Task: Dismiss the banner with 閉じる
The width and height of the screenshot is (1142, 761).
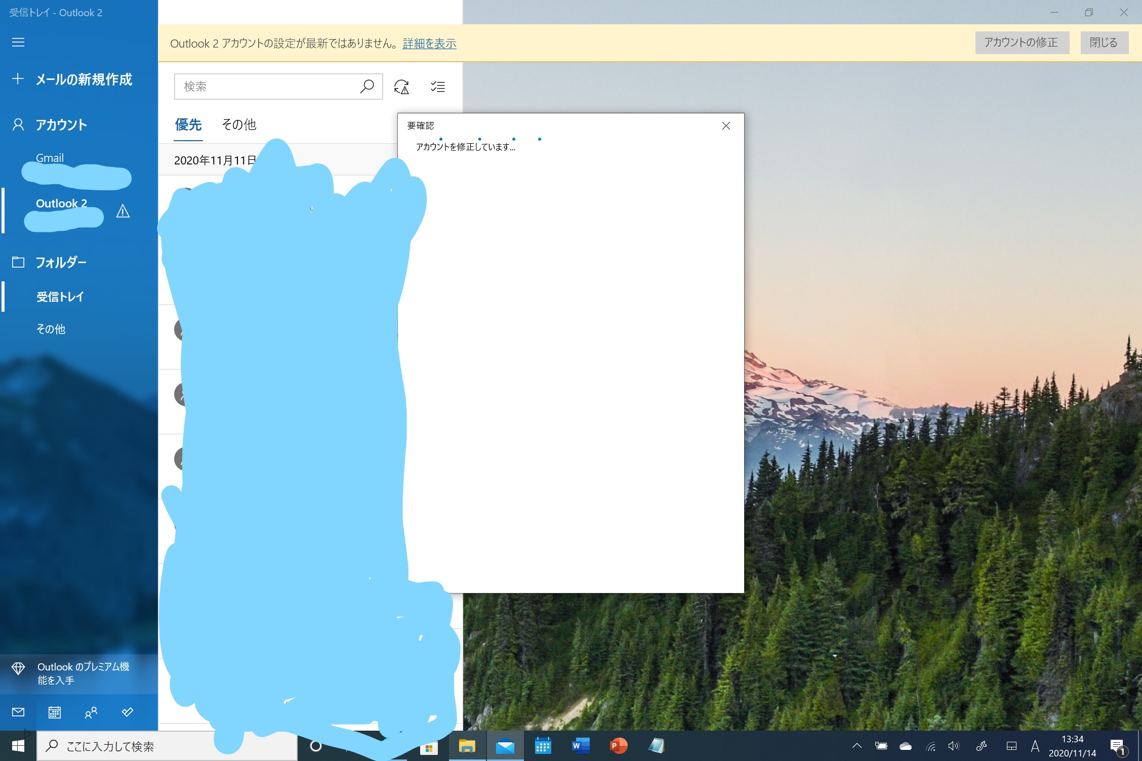Action: (1104, 43)
